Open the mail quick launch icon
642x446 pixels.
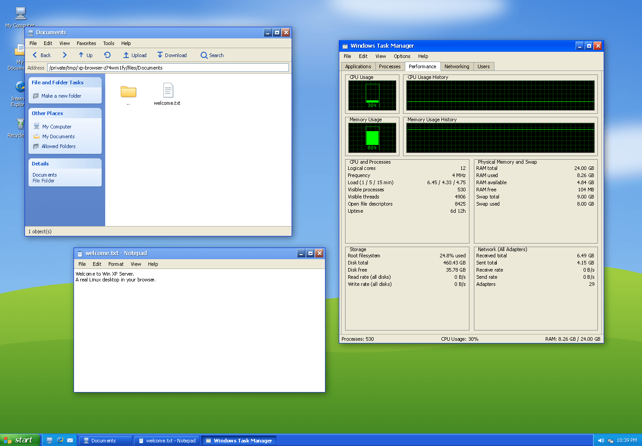pos(70,440)
